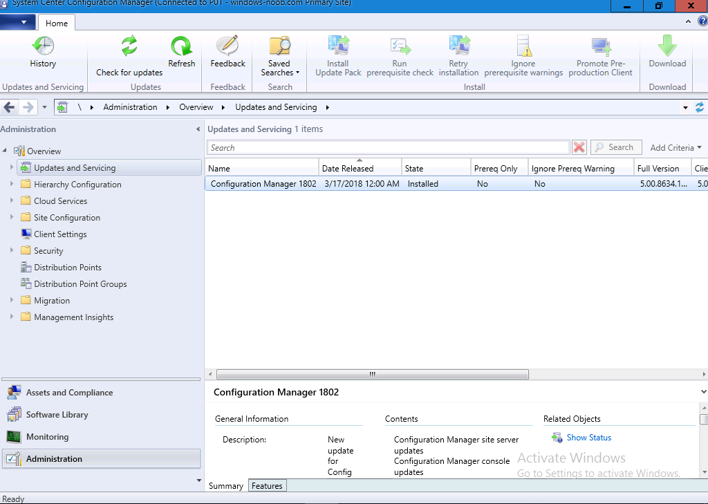
Task: Select Client Settings node
Action: coord(54,234)
